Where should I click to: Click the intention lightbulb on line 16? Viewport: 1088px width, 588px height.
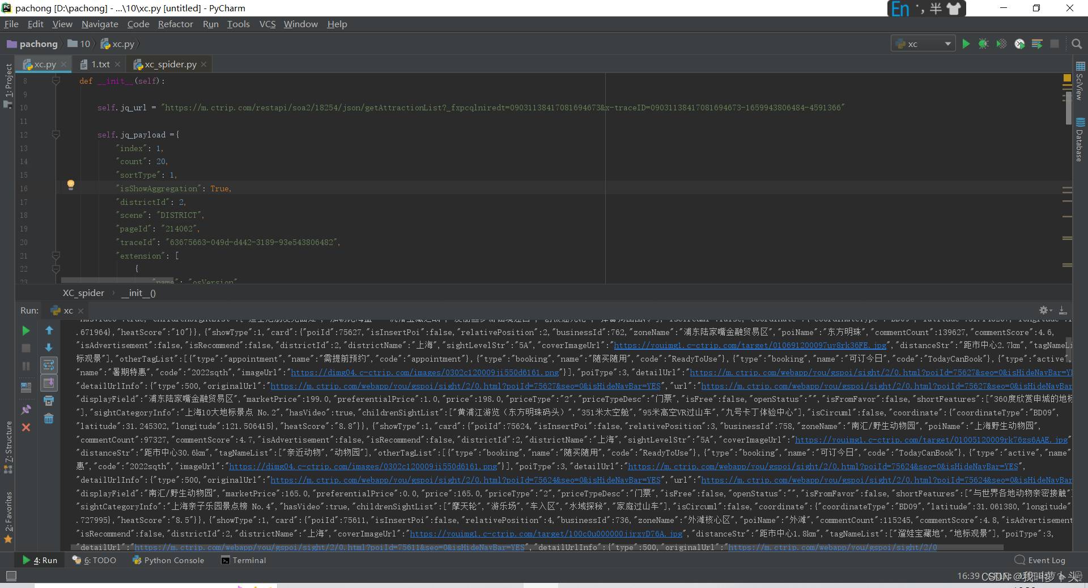click(x=71, y=184)
